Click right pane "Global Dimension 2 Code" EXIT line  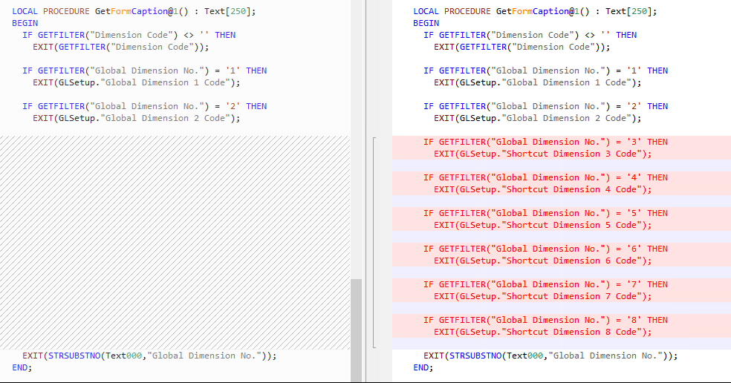tap(538, 118)
